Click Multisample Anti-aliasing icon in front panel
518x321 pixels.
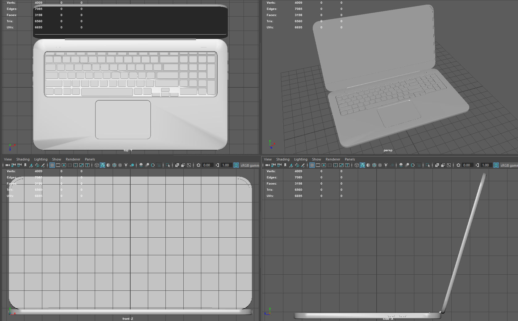[153, 165]
